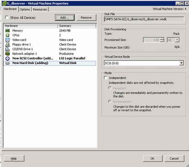
Task: Select the Memory hardware icon
Action: [x=7, y=31]
